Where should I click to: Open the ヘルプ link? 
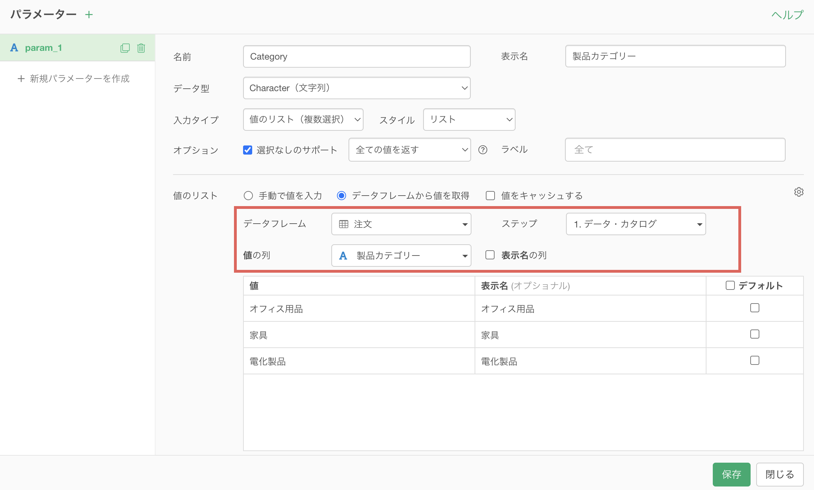(787, 15)
